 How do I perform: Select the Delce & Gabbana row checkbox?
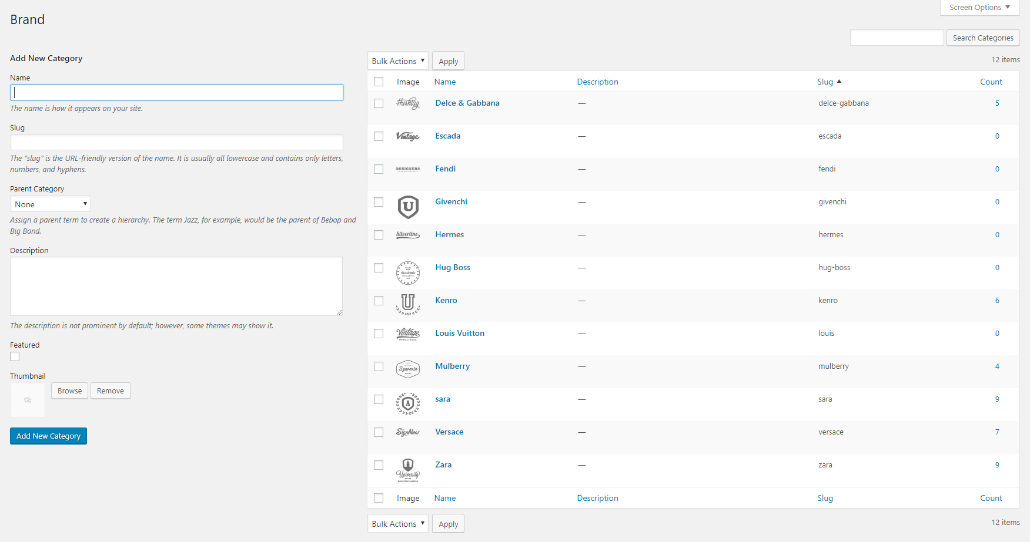point(379,103)
